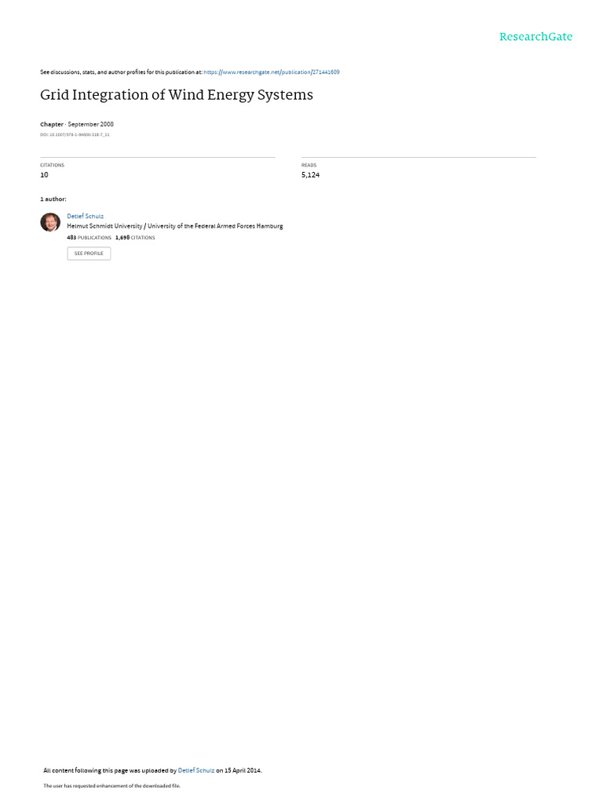
Task: Click the September 2008 publication date
Action: tap(91, 125)
